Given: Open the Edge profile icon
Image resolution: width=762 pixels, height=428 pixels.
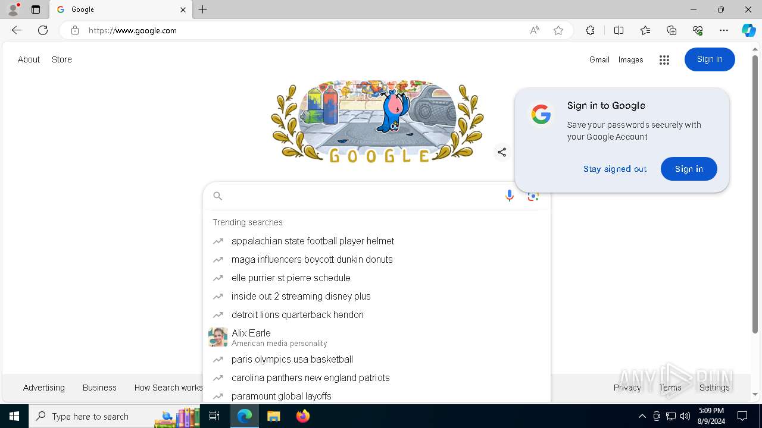Looking at the screenshot, I should (13, 10).
